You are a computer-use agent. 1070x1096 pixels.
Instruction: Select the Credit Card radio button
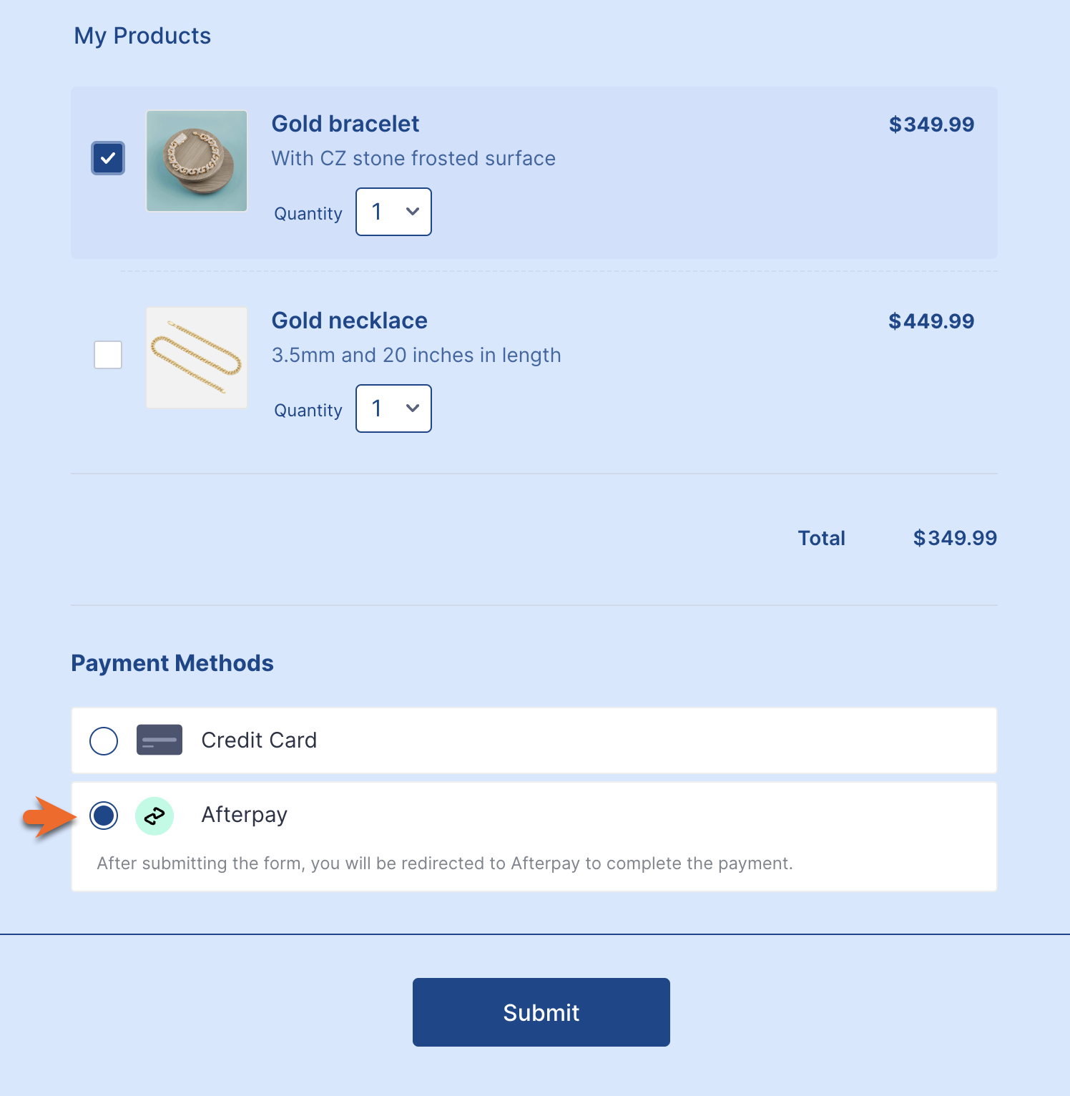pyautogui.click(x=104, y=740)
